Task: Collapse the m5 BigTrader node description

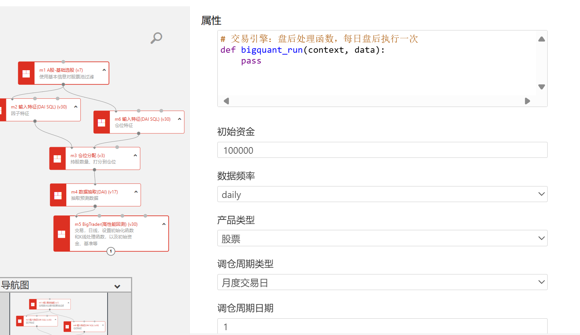Action: point(164,224)
